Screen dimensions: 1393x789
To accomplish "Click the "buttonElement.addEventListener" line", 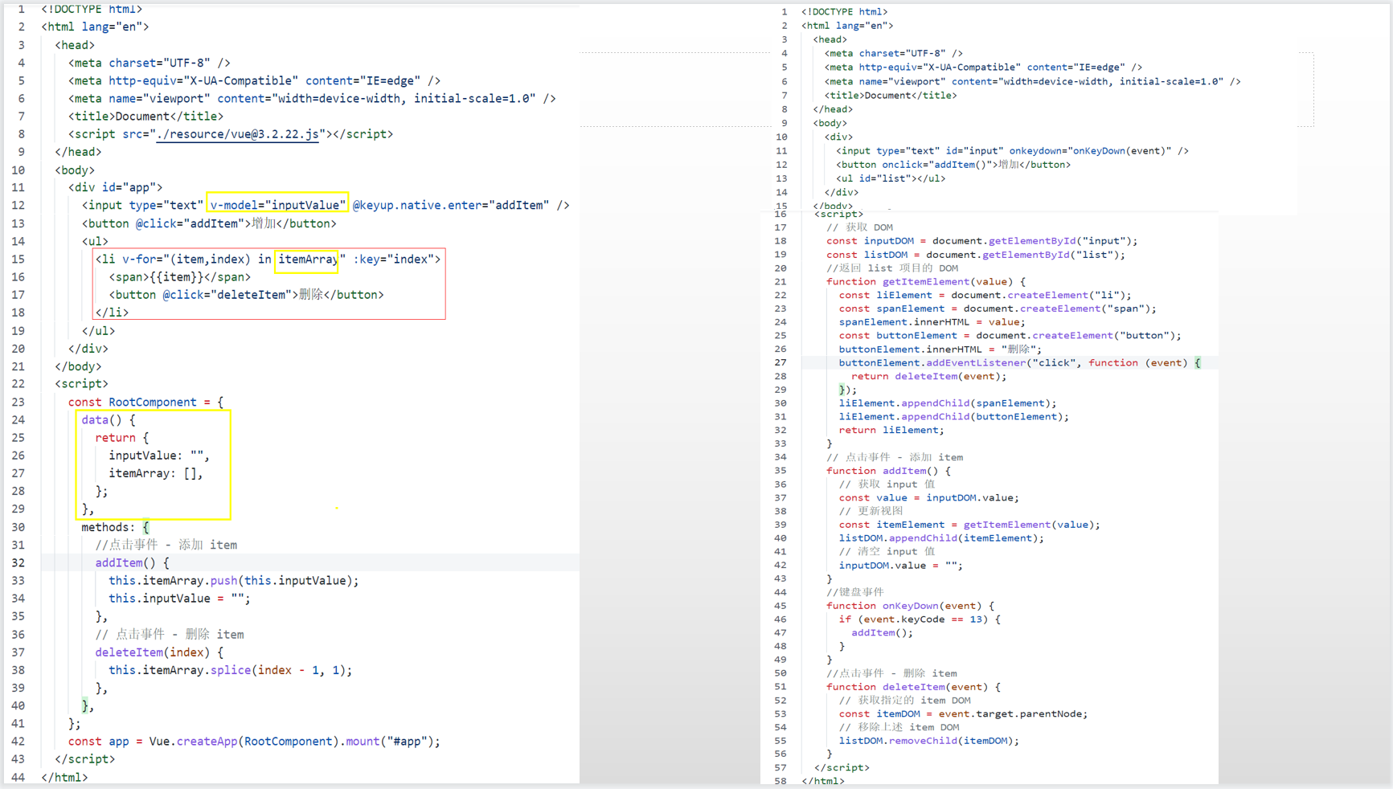I will (x=1020, y=363).
